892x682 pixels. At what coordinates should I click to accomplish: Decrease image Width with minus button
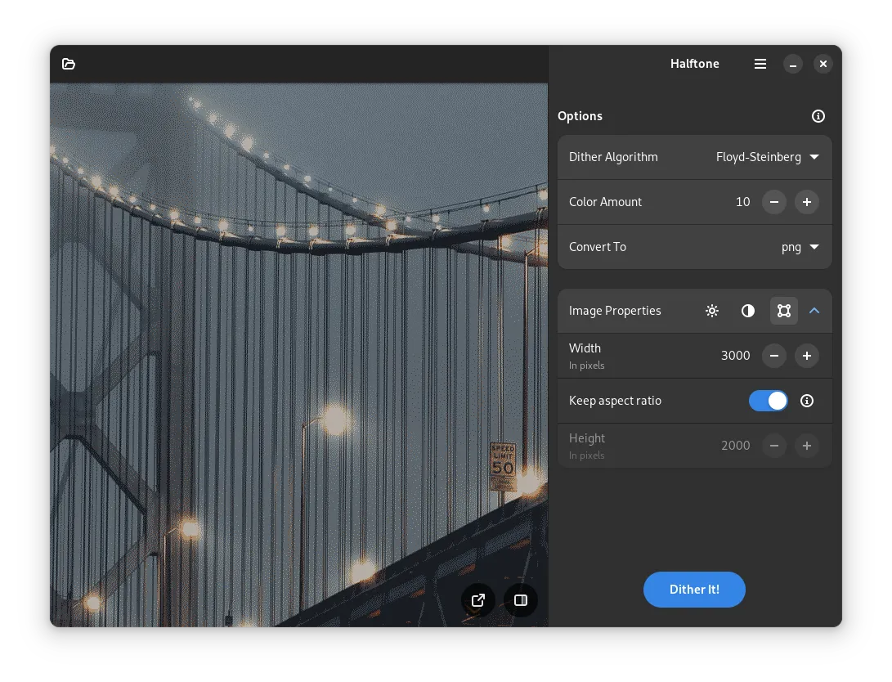click(x=774, y=356)
